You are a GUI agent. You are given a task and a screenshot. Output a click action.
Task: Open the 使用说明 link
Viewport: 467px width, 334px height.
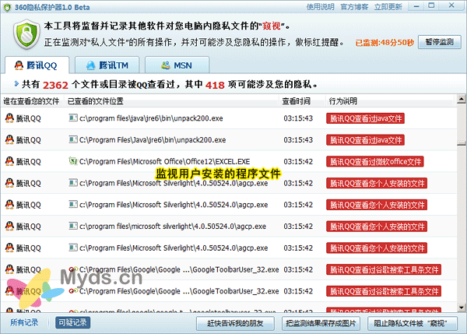[x=320, y=6]
